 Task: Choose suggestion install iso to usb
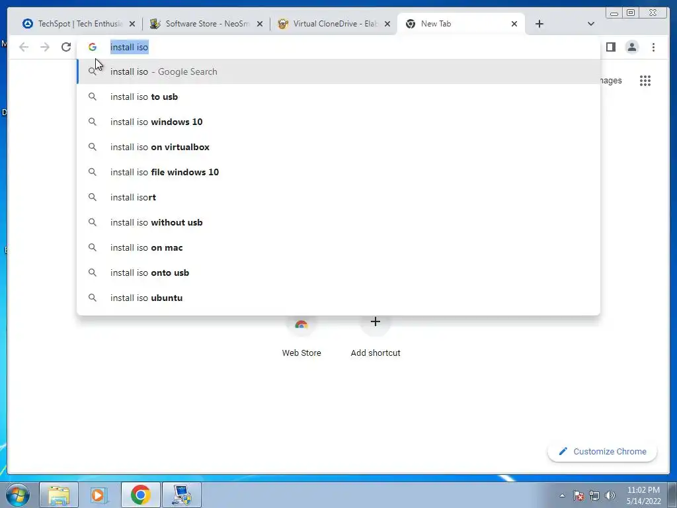point(338,97)
